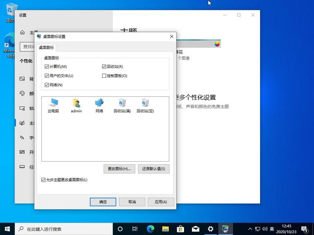Open network status tray icon

(x=258, y=229)
